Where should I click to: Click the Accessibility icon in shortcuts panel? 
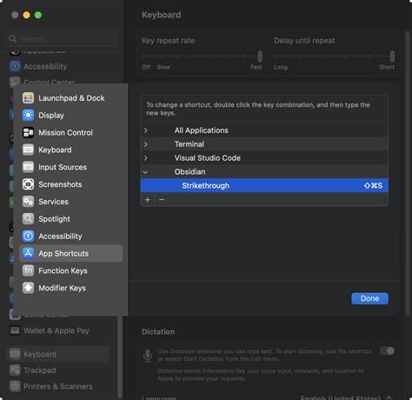click(28, 237)
